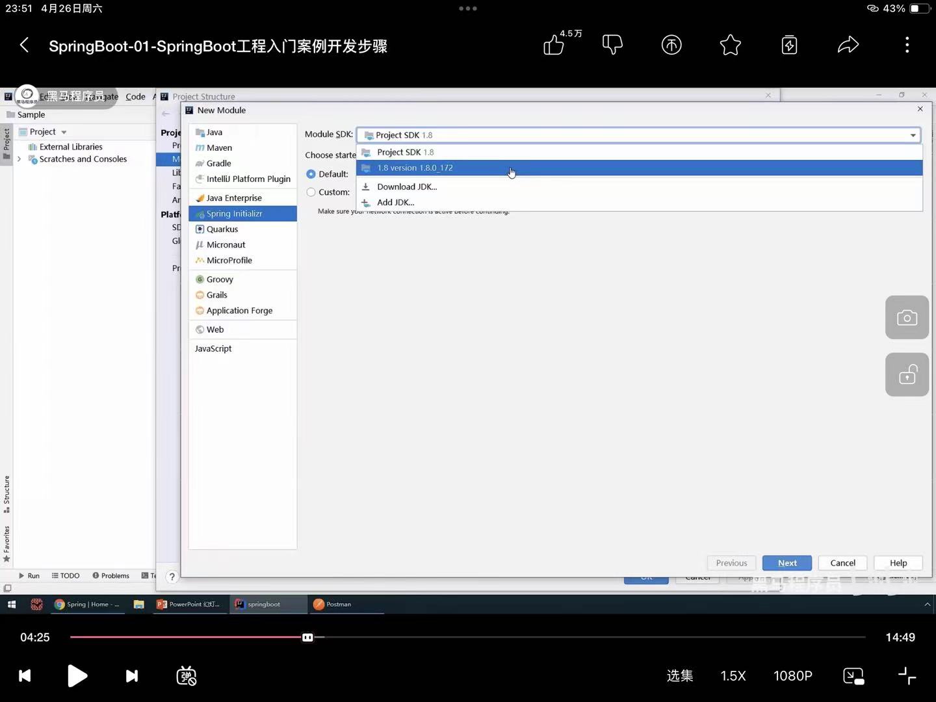936x702 pixels.
Task: Open the episode list 选集
Action: pyautogui.click(x=680, y=676)
